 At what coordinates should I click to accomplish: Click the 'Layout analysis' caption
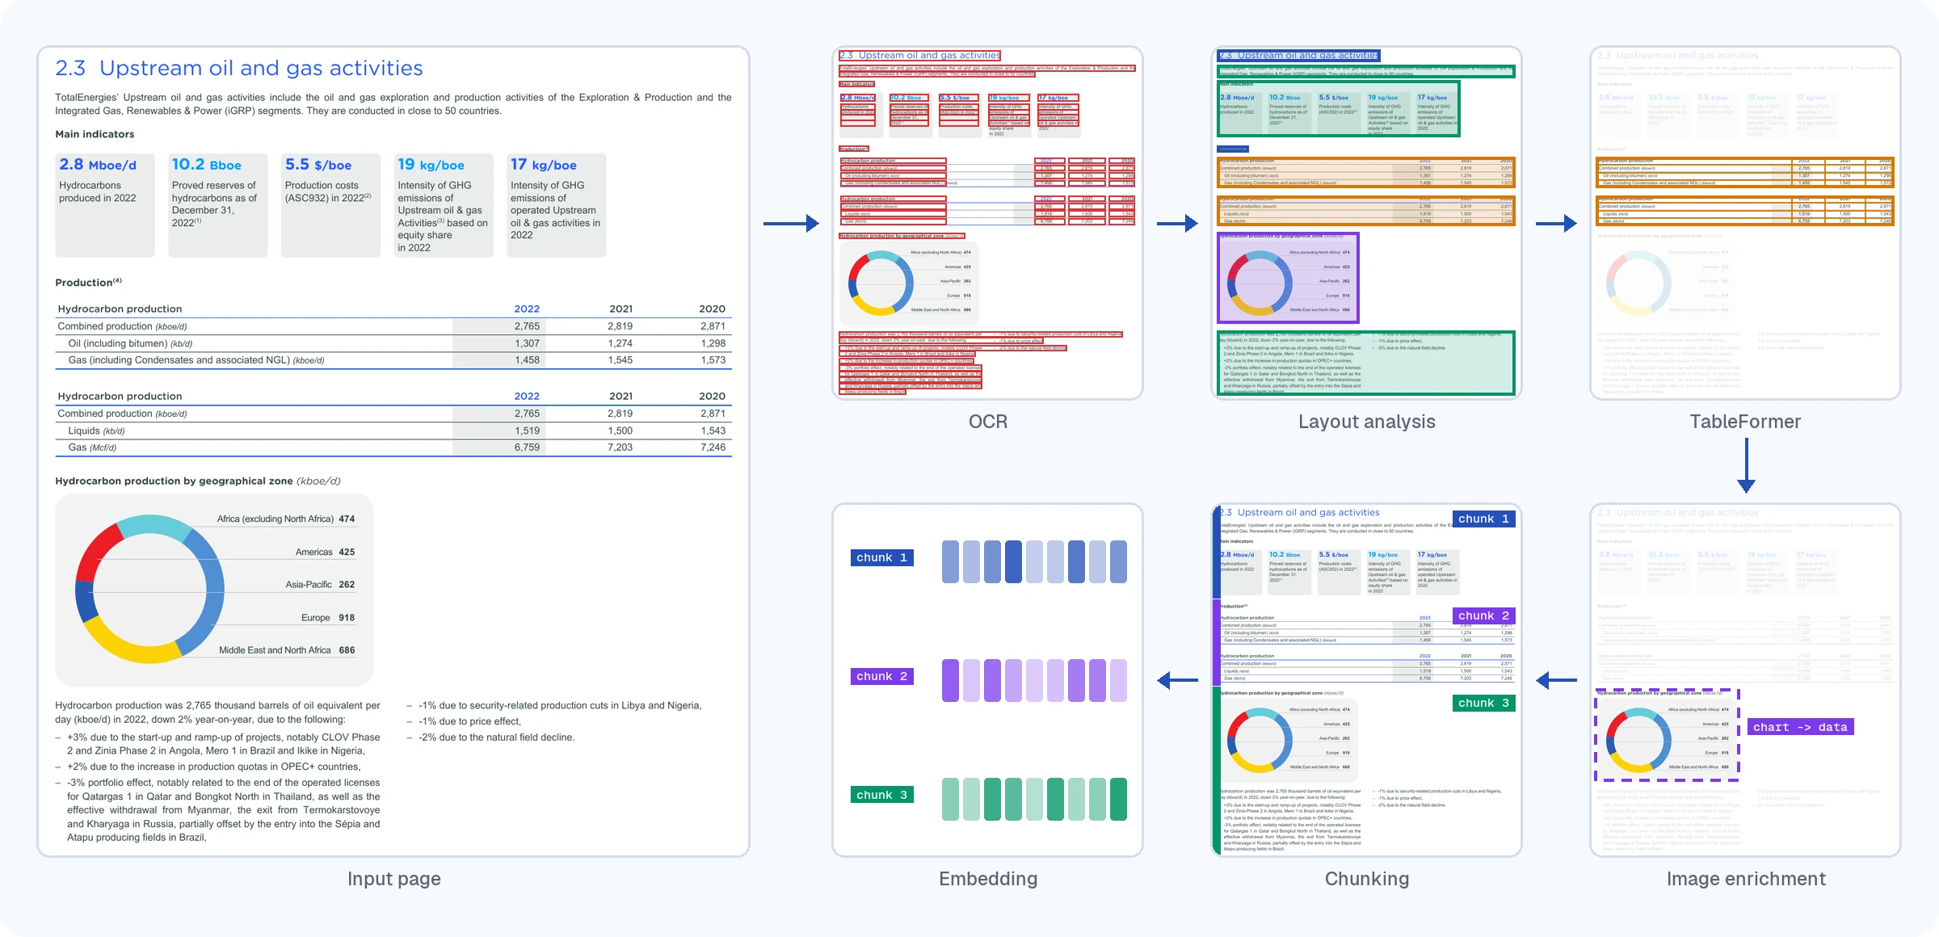[x=1366, y=422]
